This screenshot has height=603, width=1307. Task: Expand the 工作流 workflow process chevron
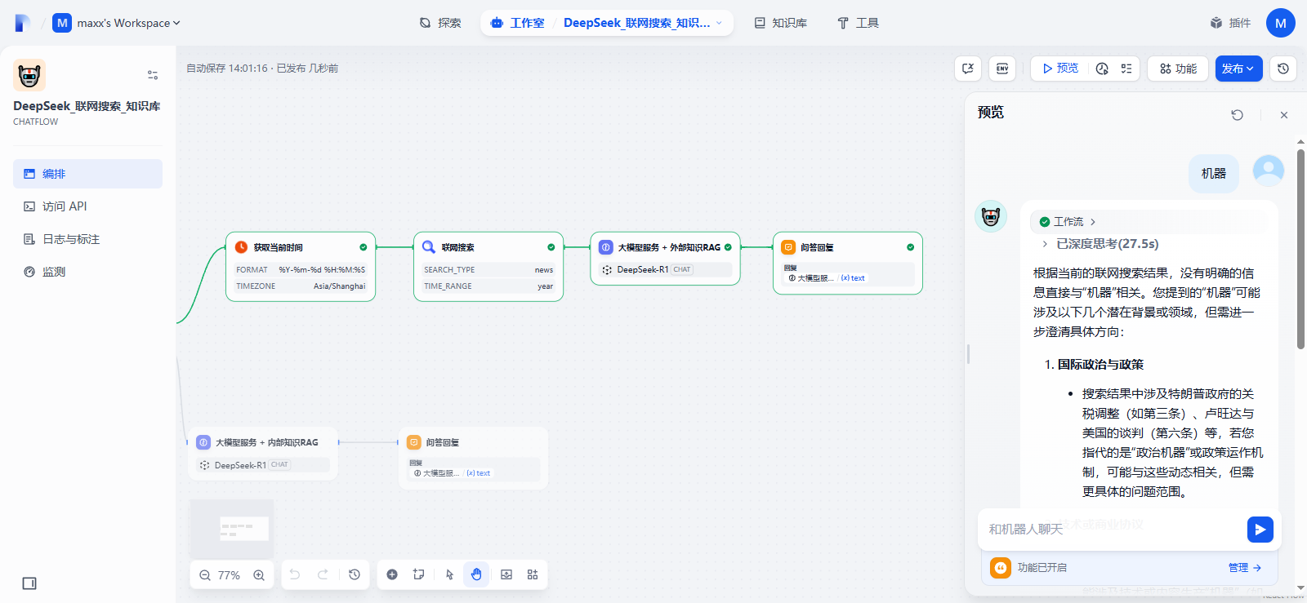click(1093, 222)
